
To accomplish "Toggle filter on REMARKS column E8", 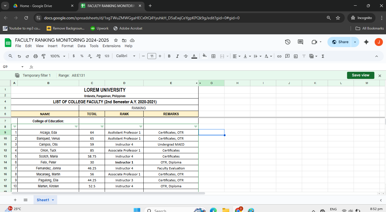I will click(x=196, y=127).
